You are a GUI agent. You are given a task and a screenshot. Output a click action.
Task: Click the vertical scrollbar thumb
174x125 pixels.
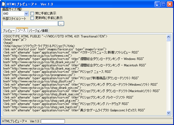point(168,40)
